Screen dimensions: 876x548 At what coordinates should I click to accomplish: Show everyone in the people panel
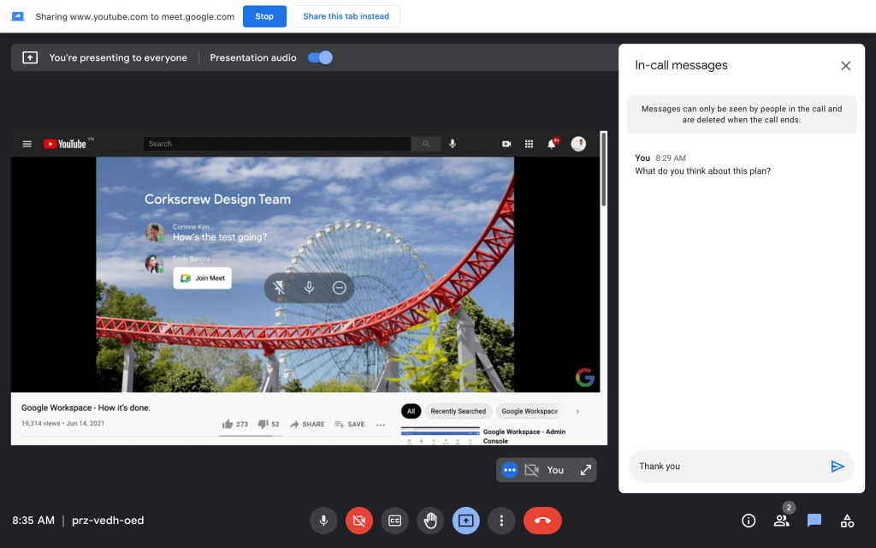(781, 521)
